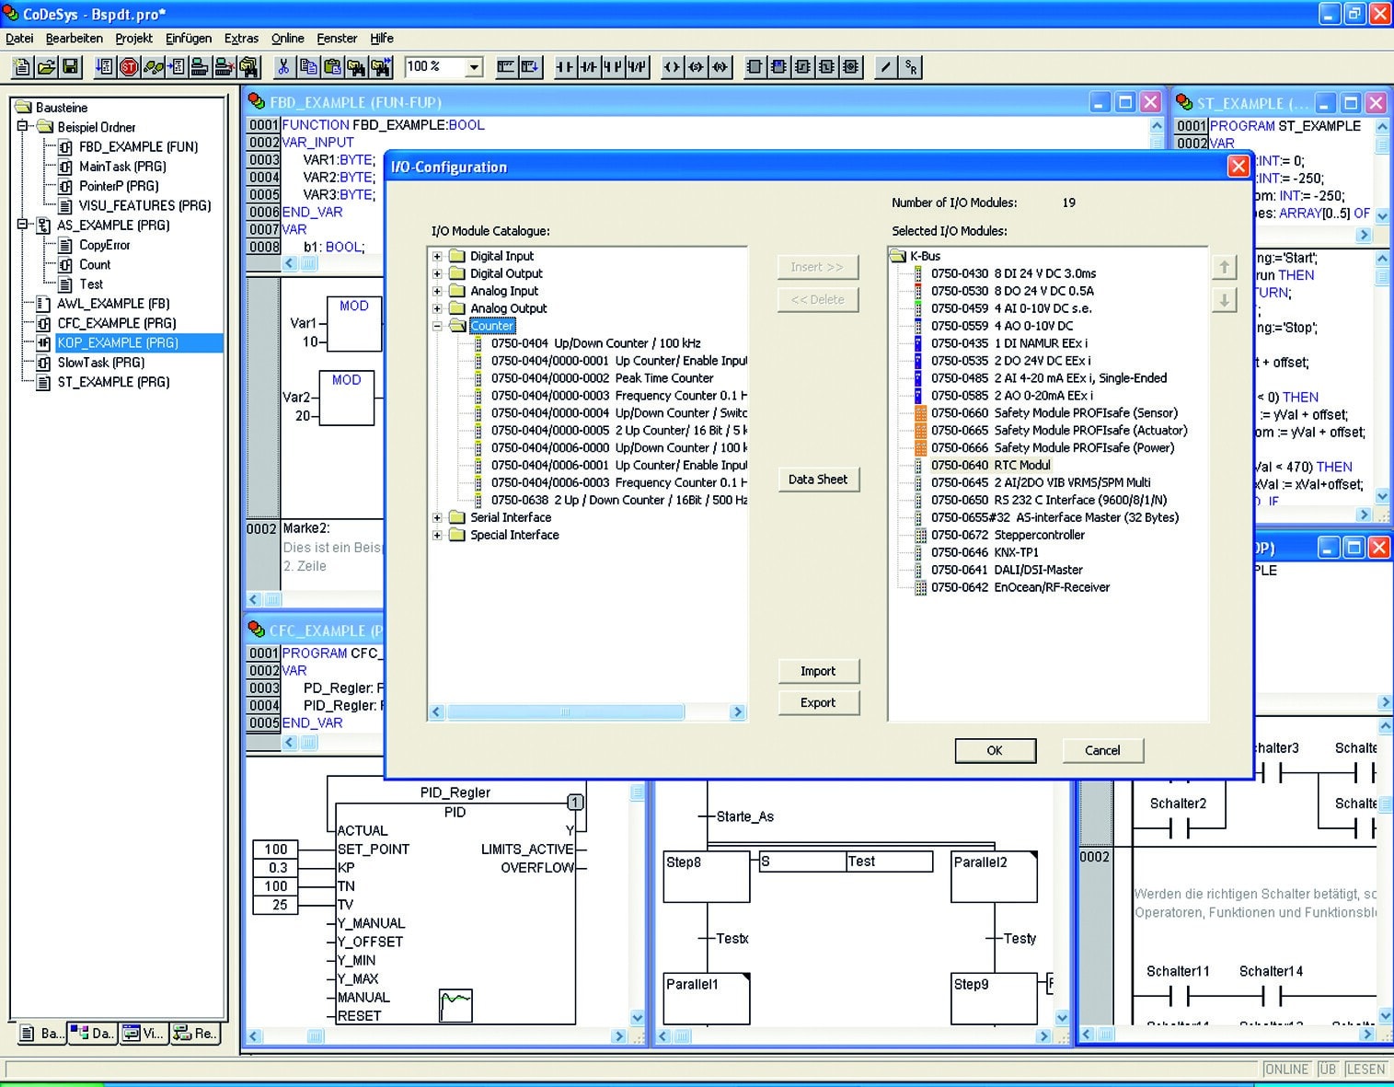
Task: Copy the selection with the copy icon
Action: pos(310,66)
